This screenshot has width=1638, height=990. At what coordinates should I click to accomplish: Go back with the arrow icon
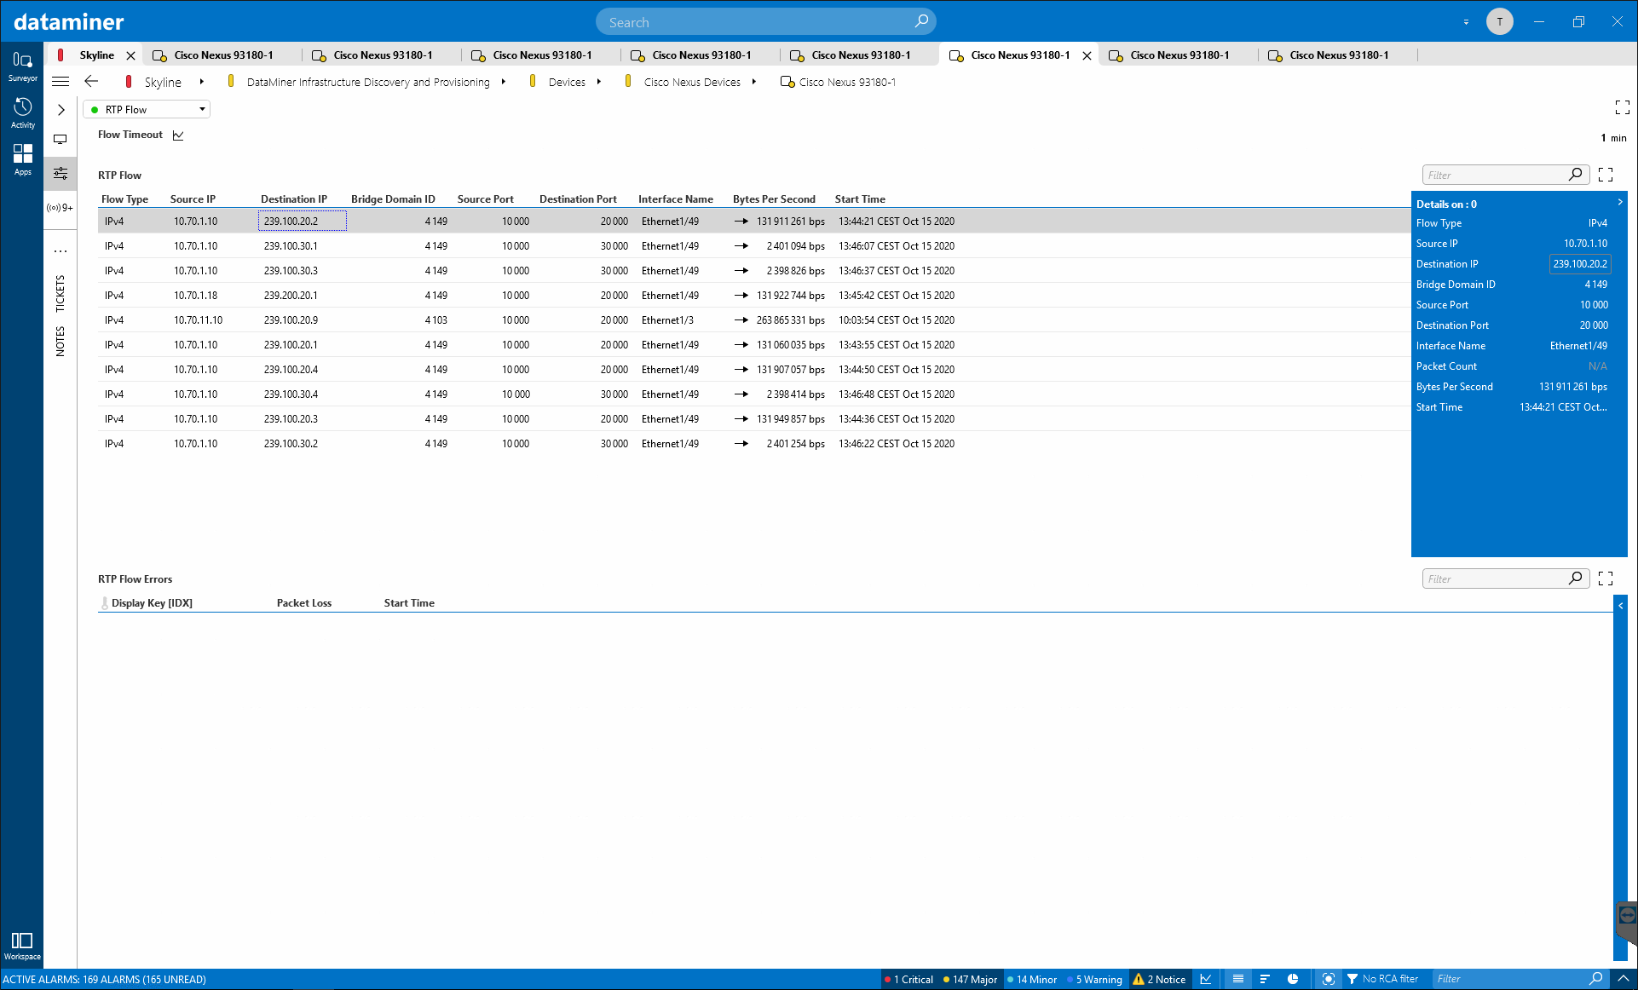click(x=91, y=82)
